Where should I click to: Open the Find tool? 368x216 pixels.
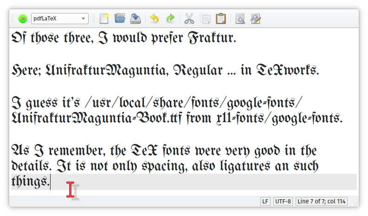(240, 19)
